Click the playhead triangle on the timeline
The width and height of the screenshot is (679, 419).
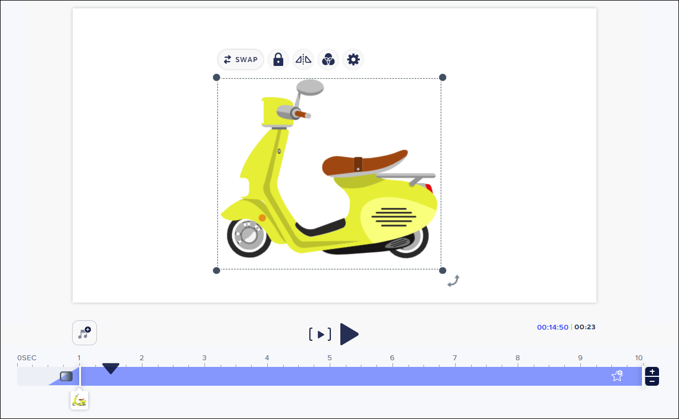point(111,369)
